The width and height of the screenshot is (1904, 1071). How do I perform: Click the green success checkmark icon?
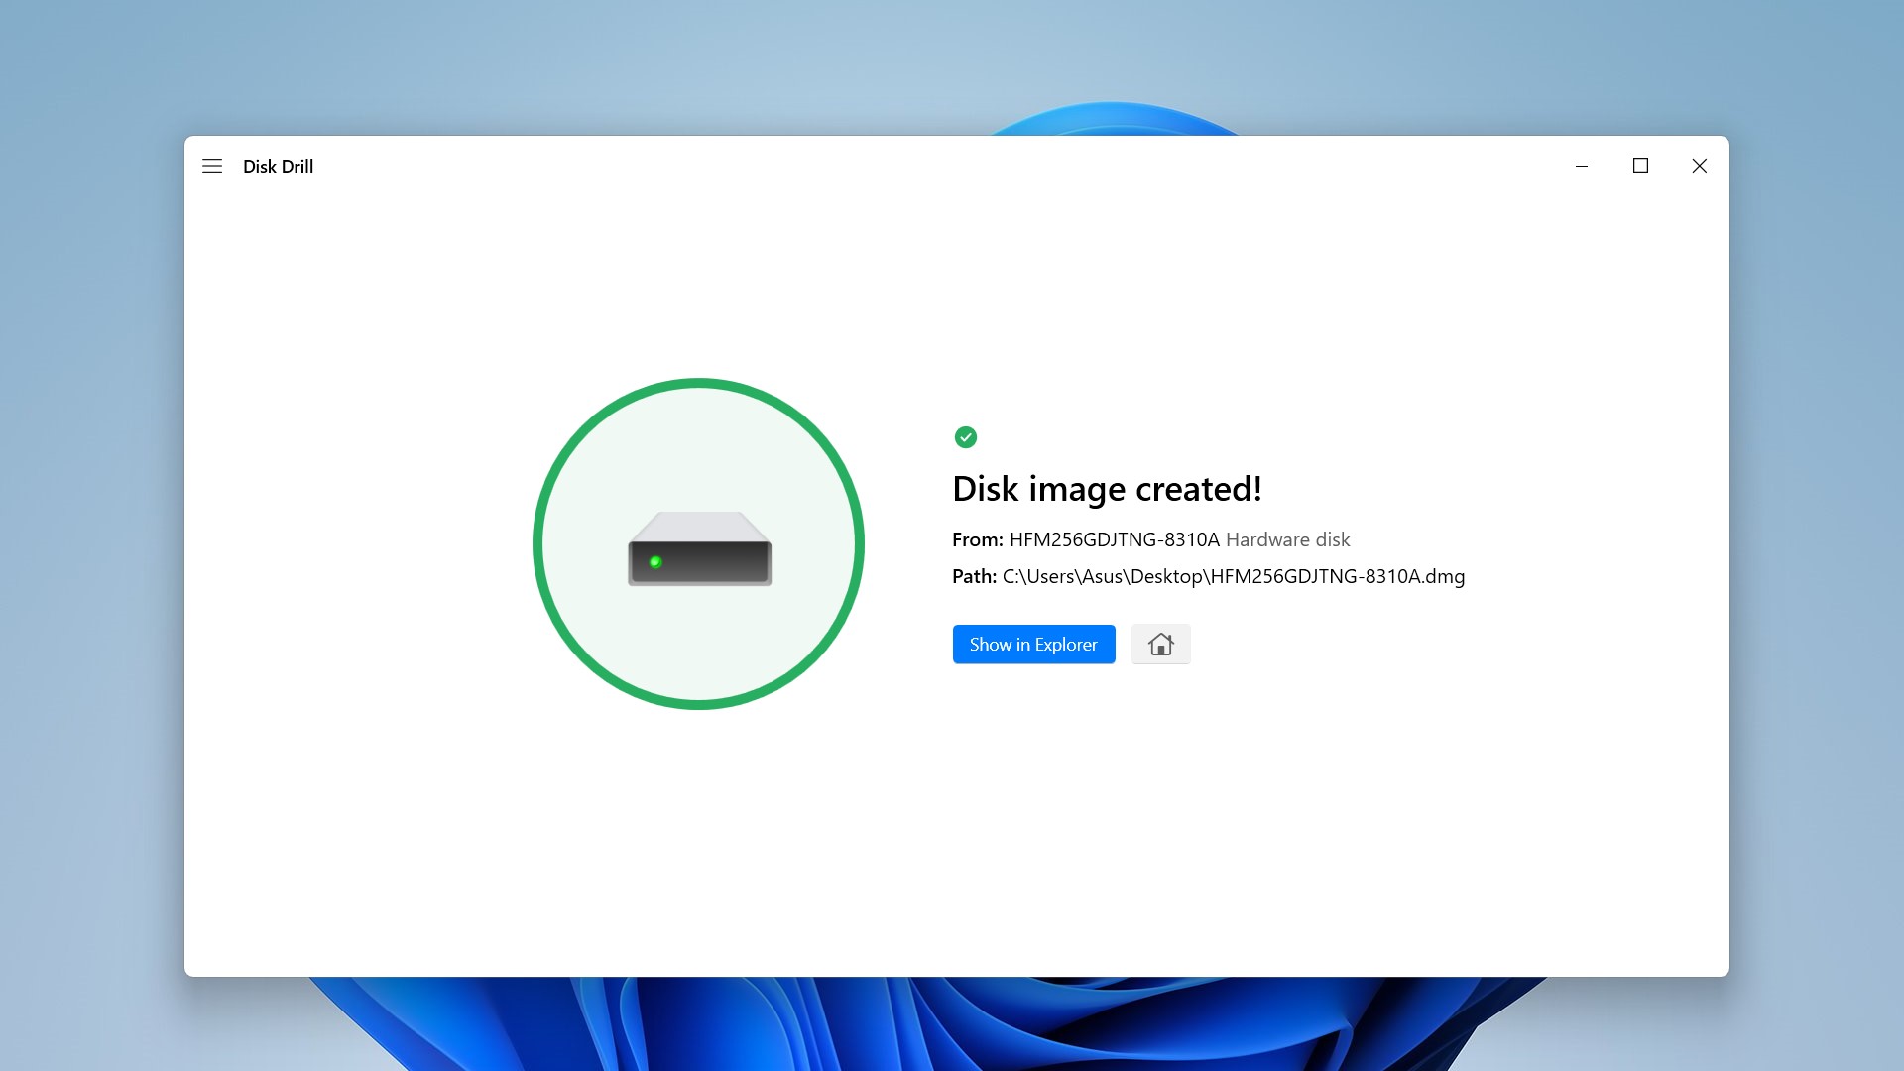coord(965,437)
